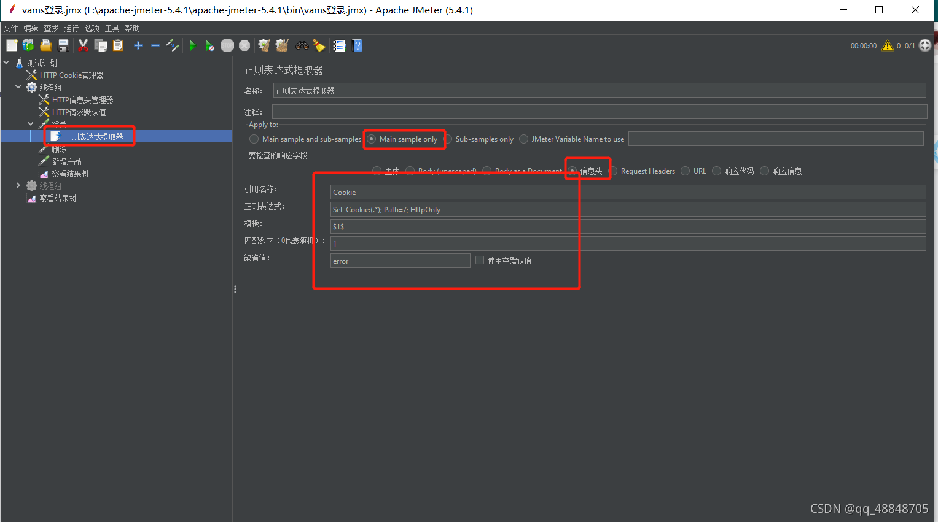Stop the running test
The width and height of the screenshot is (938, 522).
click(x=227, y=45)
